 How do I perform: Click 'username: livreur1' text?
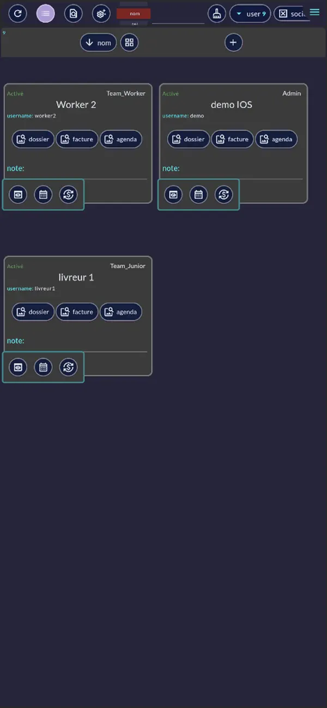tap(31, 288)
